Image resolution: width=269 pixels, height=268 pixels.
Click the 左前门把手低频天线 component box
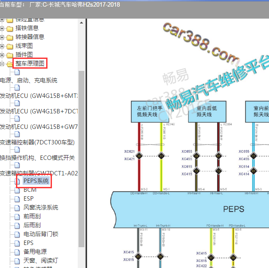click(150, 112)
